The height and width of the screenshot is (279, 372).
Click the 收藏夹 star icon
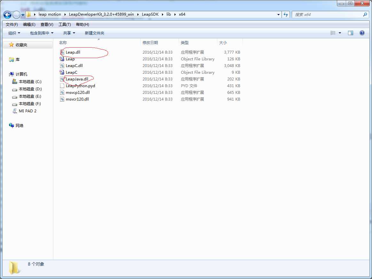tap(11, 45)
